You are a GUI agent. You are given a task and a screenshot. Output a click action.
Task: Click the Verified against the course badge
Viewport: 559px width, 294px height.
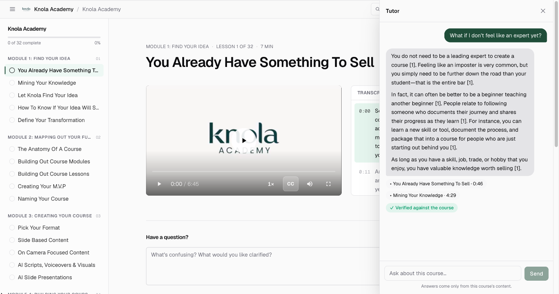[422, 208]
